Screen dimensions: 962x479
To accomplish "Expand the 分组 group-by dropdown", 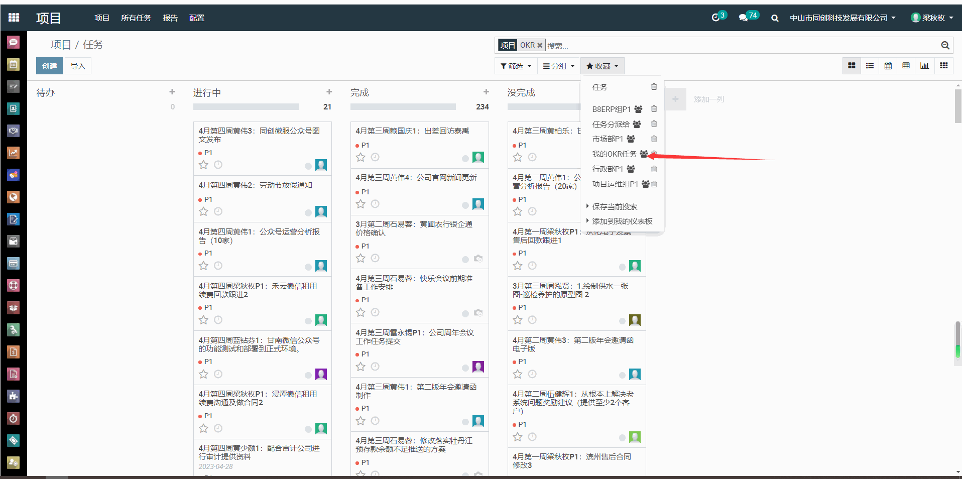I will point(558,66).
